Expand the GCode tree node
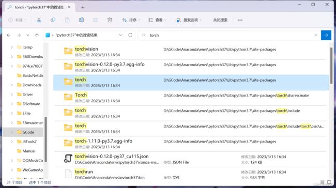Screen dimensions: 336x188 [x=12, y=132]
